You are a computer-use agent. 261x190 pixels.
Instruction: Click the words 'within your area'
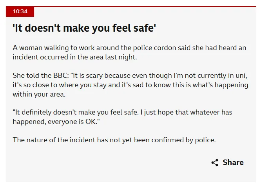point(38,94)
